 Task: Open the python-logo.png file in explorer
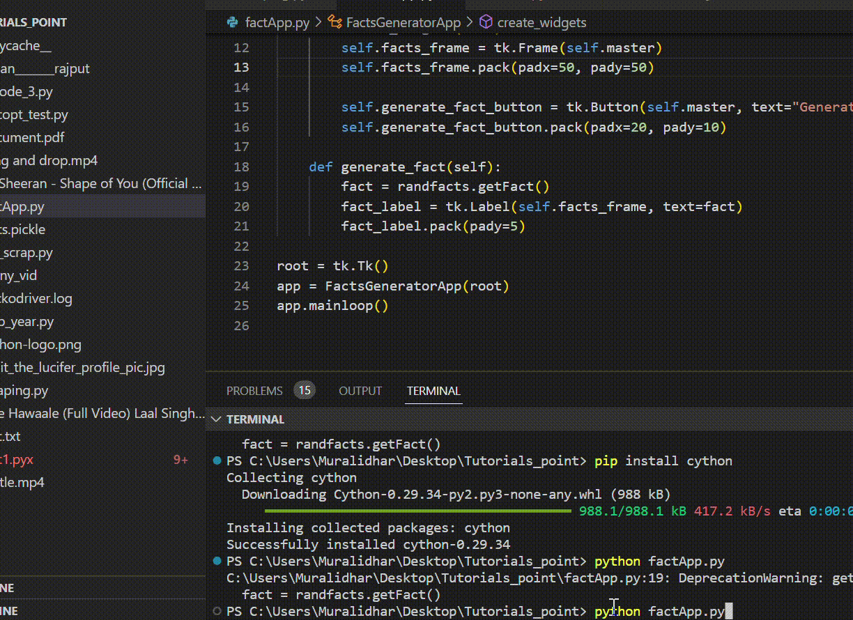(x=40, y=344)
